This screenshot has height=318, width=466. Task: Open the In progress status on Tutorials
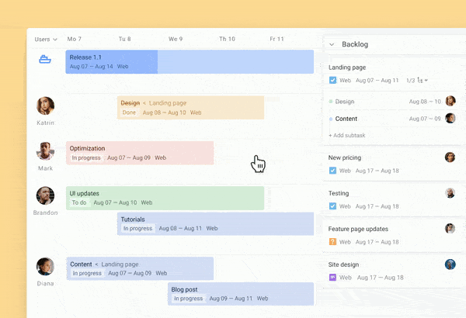coord(137,228)
